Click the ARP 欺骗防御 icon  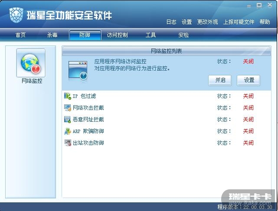(68, 131)
